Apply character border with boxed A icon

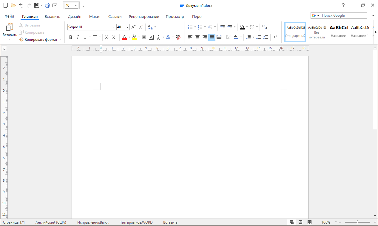(x=151, y=37)
